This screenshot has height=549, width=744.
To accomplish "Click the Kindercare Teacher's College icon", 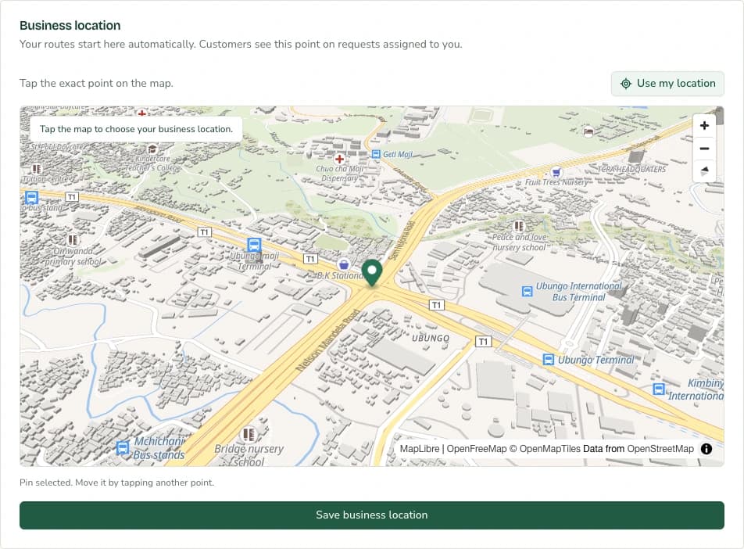I will click(152, 149).
